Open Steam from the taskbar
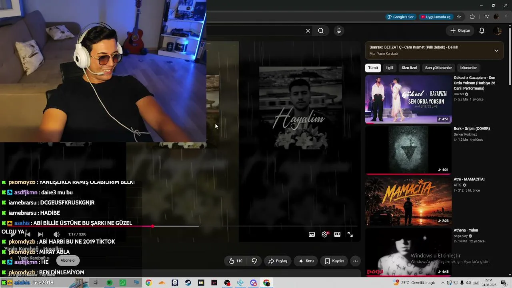 pyautogui.click(x=188, y=283)
